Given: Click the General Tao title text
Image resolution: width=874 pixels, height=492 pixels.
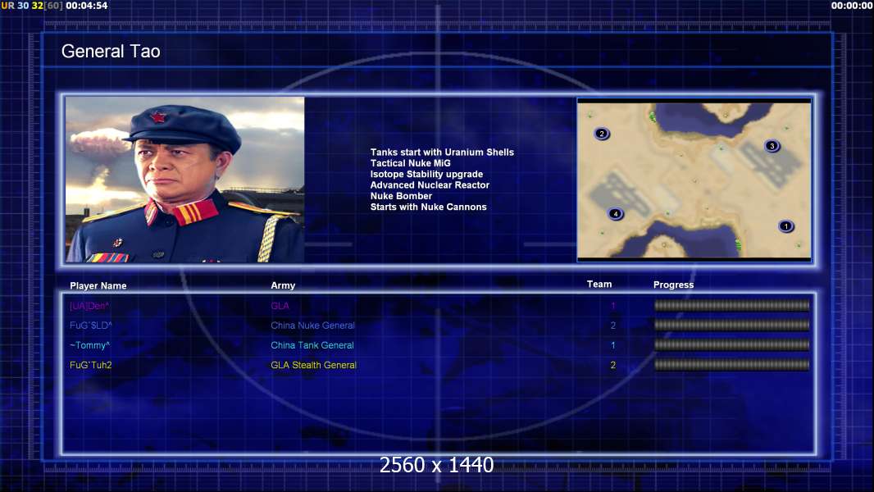Looking at the screenshot, I should pyautogui.click(x=111, y=52).
